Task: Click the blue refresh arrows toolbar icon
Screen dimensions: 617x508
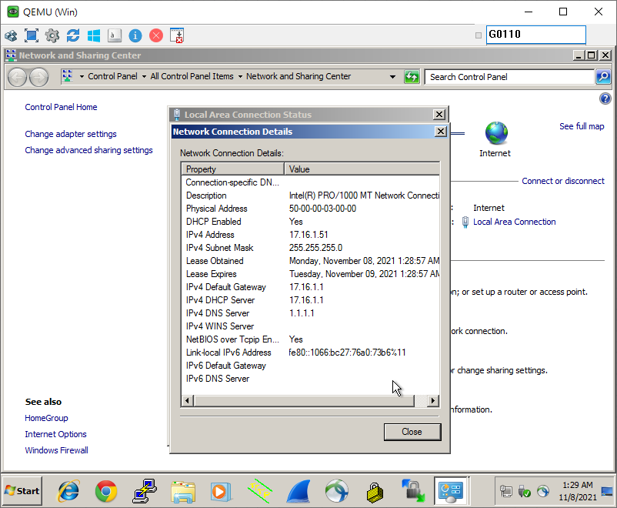Action: 73,35
